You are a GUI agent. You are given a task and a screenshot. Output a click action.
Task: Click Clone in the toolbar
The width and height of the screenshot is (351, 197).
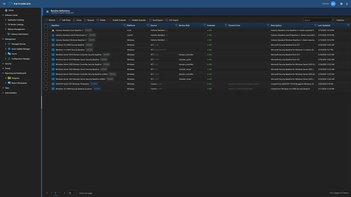77,20
